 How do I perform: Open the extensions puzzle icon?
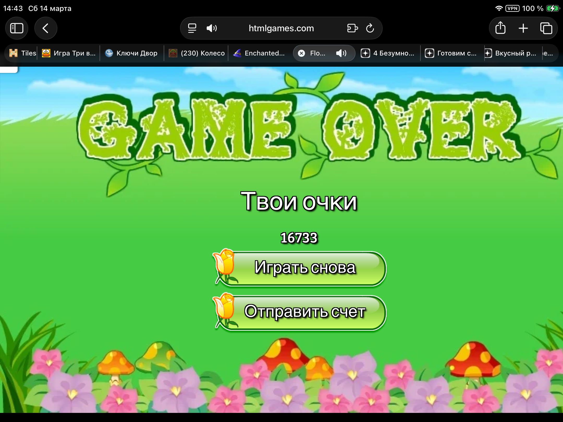pyautogui.click(x=352, y=28)
